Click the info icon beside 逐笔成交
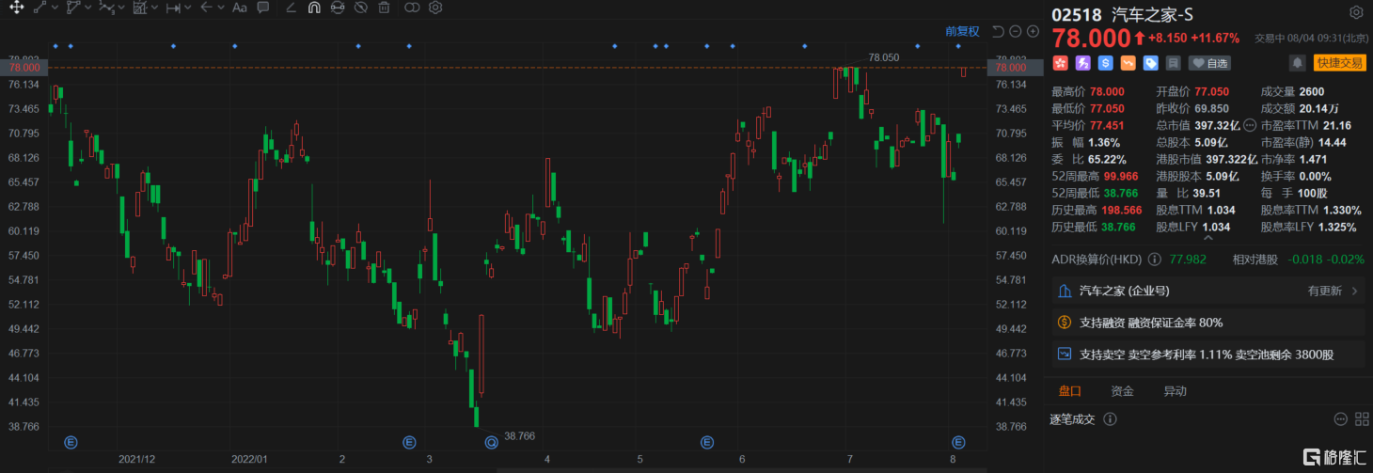The image size is (1373, 473). 1110,419
